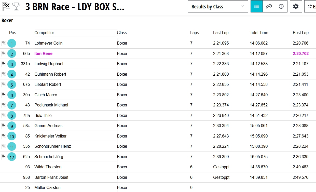Select competitor Iten Rene
Viewport: 316px width, 192px height.
pyautogui.click(x=43, y=54)
